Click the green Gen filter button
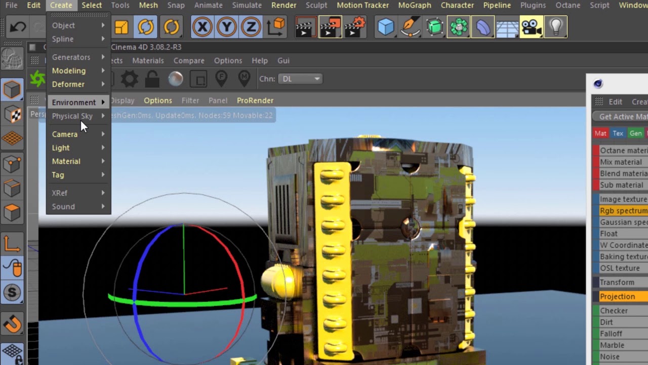Screen dimensions: 648x365 636,133
